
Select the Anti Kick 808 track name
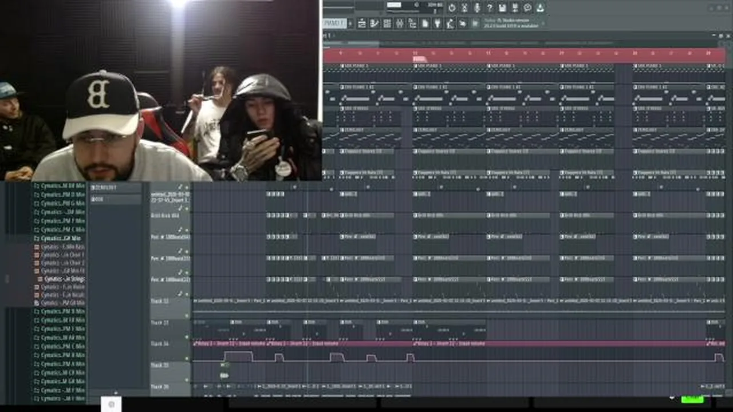(x=165, y=216)
